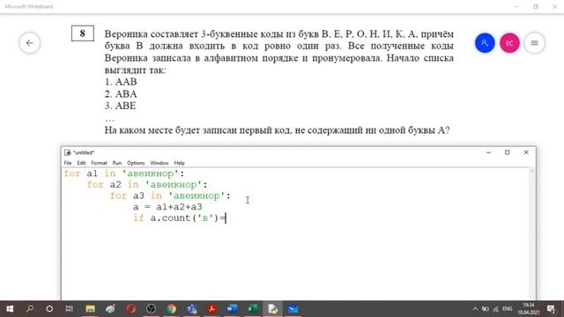
Task: Expand hidden system tray icons chevron
Action: click(x=475, y=309)
